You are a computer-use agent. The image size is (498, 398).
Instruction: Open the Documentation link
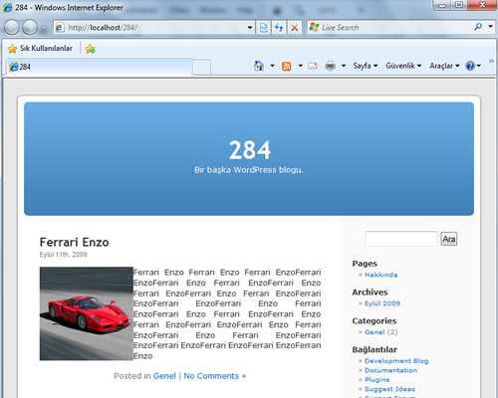pyautogui.click(x=390, y=370)
